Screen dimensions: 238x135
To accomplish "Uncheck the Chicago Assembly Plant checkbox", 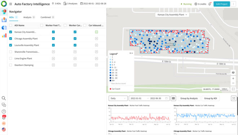I will pyautogui.click(x=10, y=39).
